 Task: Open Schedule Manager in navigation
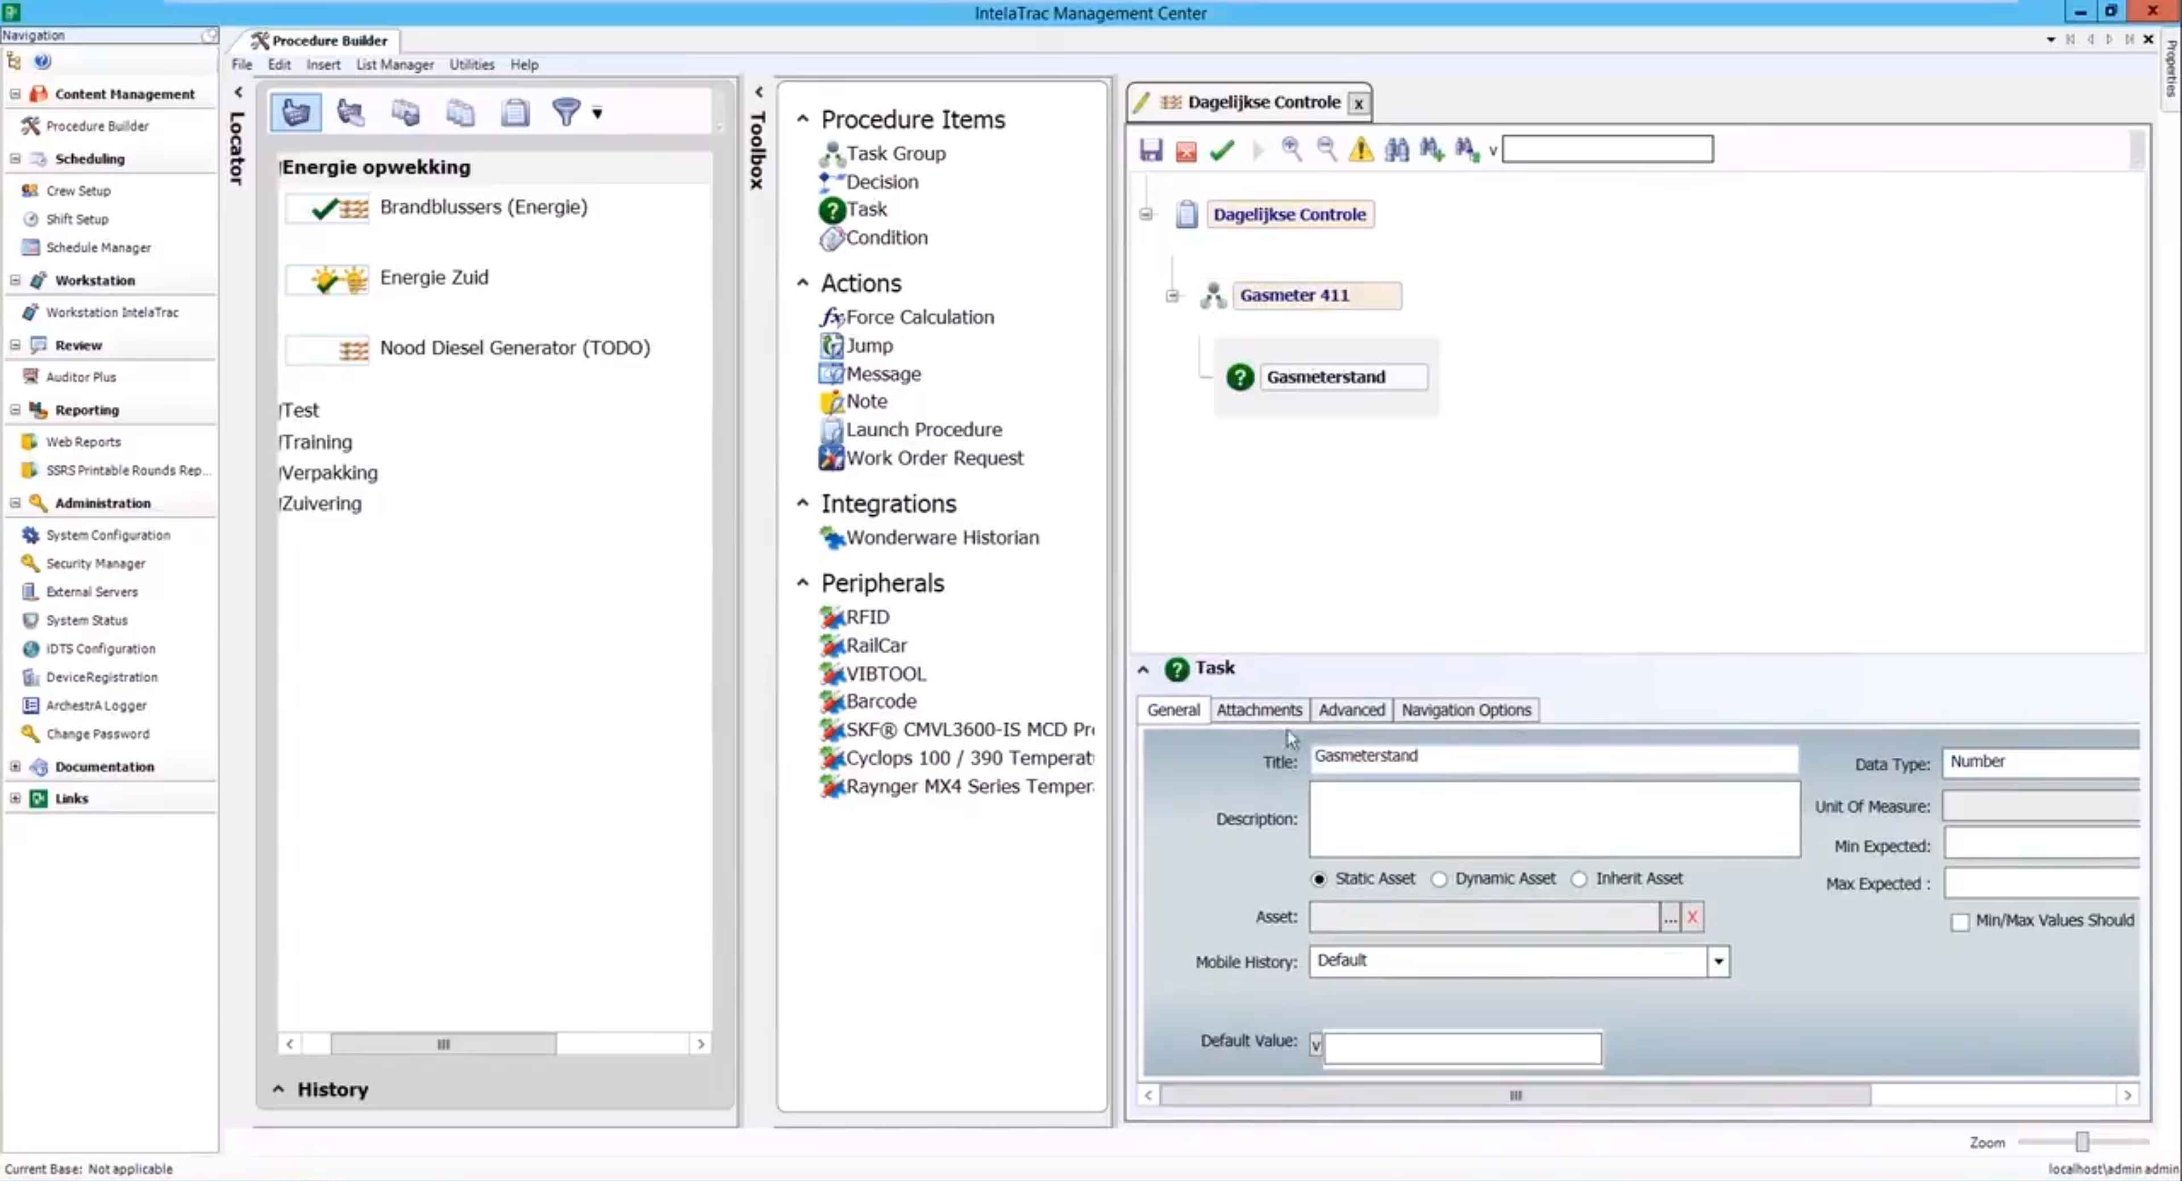[x=98, y=247]
